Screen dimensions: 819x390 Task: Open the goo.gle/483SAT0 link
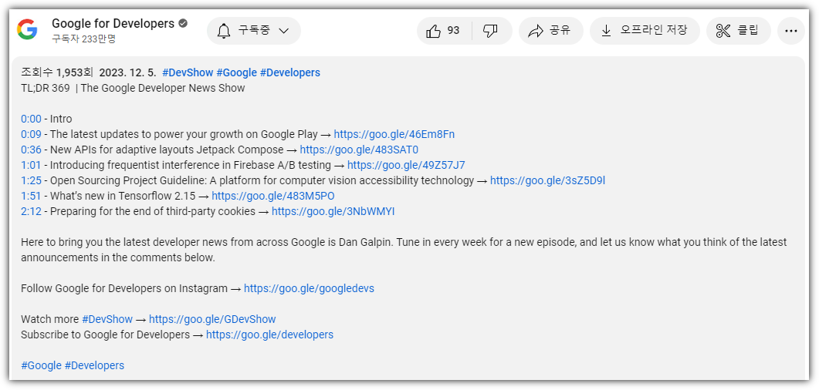[x=360, y=150]
